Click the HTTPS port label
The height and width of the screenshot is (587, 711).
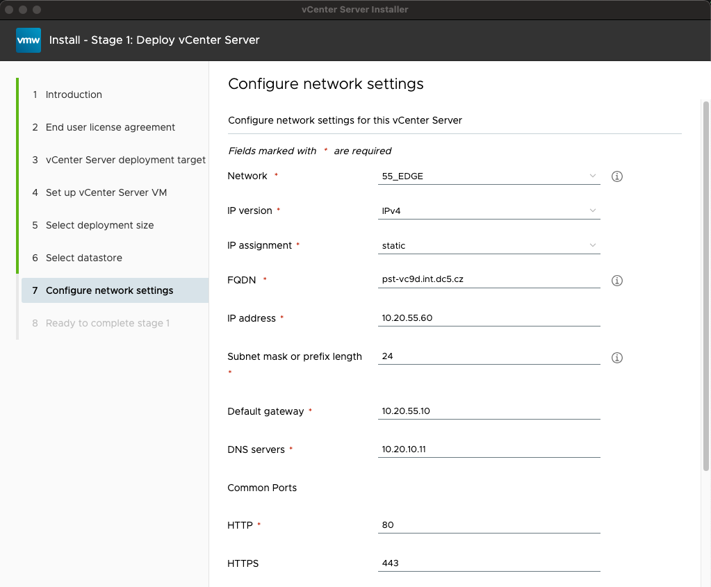pos(243,563)
